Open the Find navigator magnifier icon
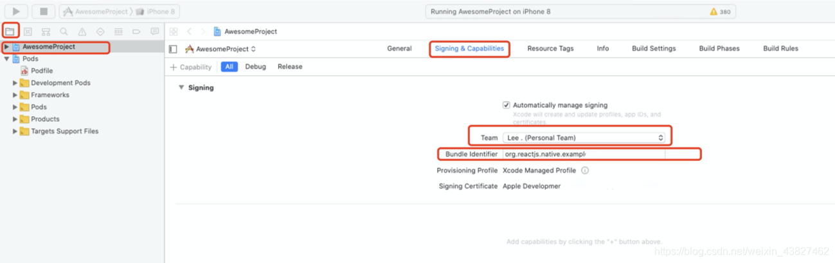 pyautogui.click(x=64, y=31)
